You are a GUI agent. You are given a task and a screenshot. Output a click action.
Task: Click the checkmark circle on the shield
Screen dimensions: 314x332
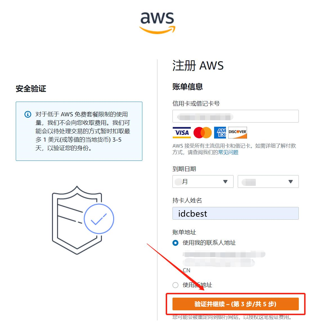[99, 219]
